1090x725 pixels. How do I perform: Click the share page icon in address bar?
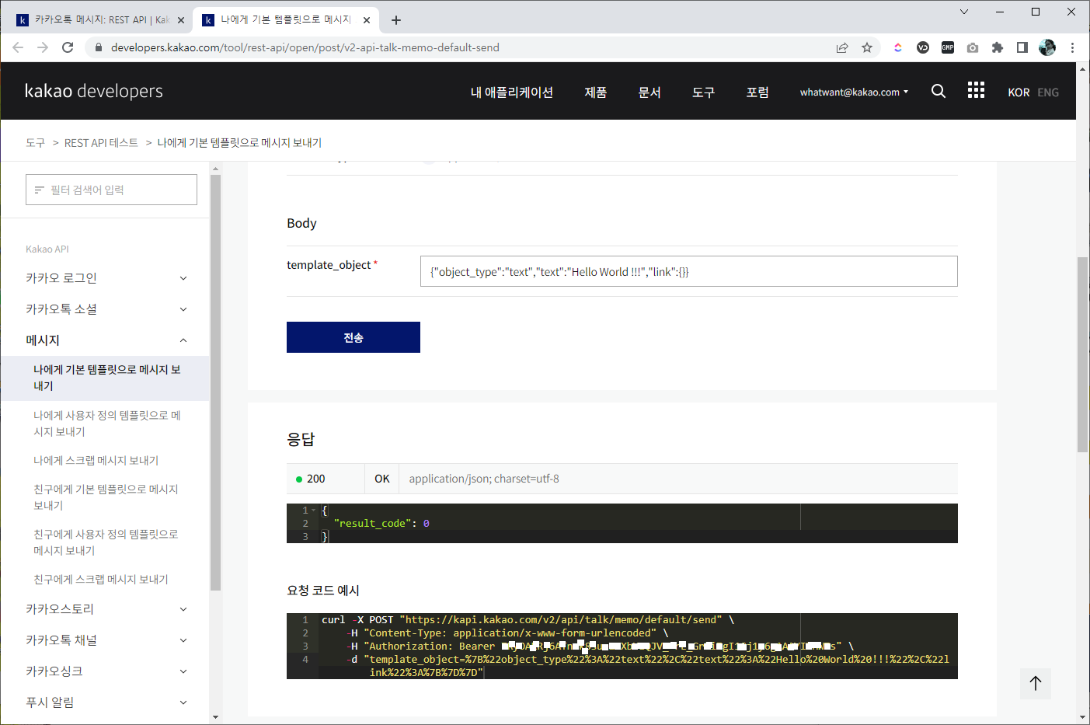[842, 47]
